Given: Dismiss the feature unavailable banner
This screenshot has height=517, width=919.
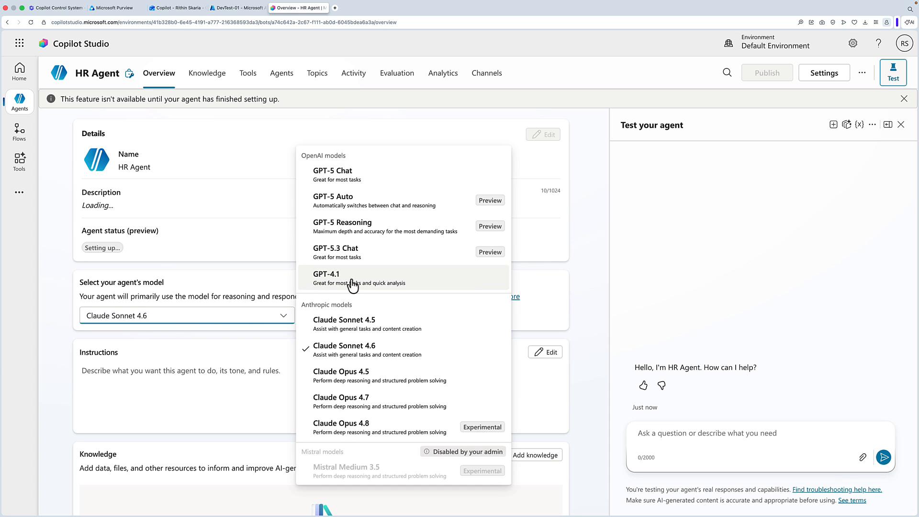Looking at the screenshot, I should point(904,99).
